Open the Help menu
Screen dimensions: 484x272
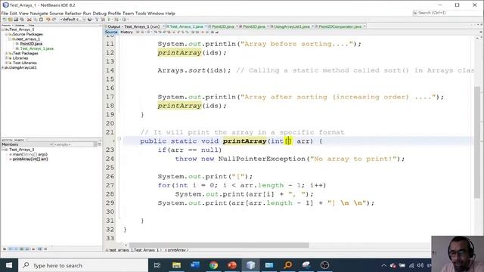tap(170, 14)
